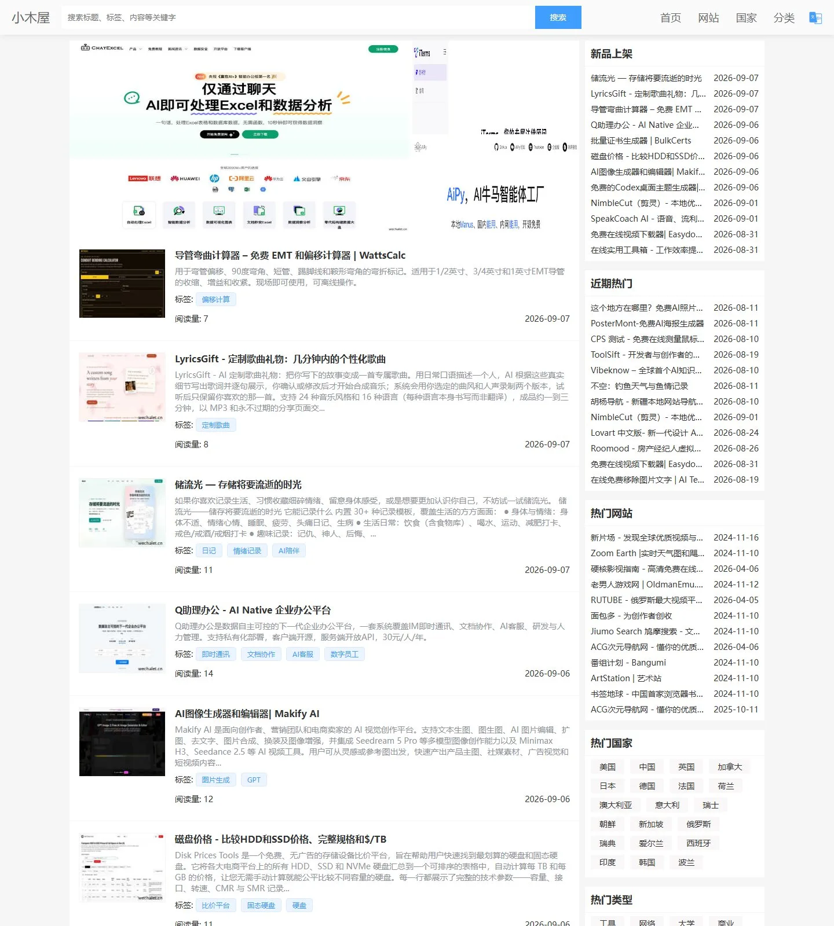This screenshot has width=834, height=926.
Task: Open 免费的Codex桌面主题生成器 in 新品上架
Action: [x=648, y=188]
